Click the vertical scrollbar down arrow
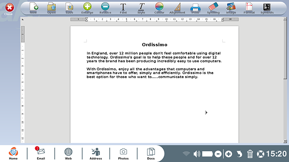This screenshot has height=162, width=289. pyautogui.click(x=285, y=141)
